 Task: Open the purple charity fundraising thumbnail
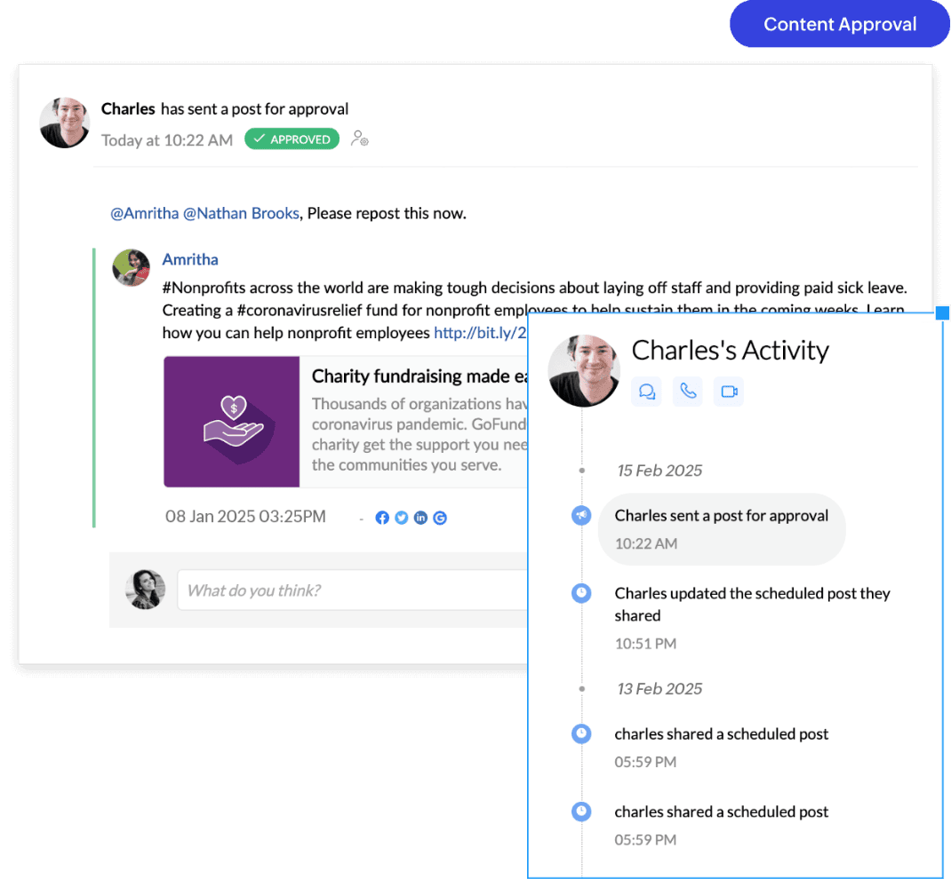coord(232,422)
